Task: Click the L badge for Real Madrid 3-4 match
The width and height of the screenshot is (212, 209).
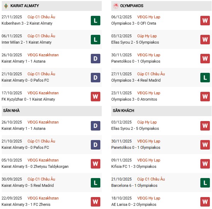Action: [205, 77]
